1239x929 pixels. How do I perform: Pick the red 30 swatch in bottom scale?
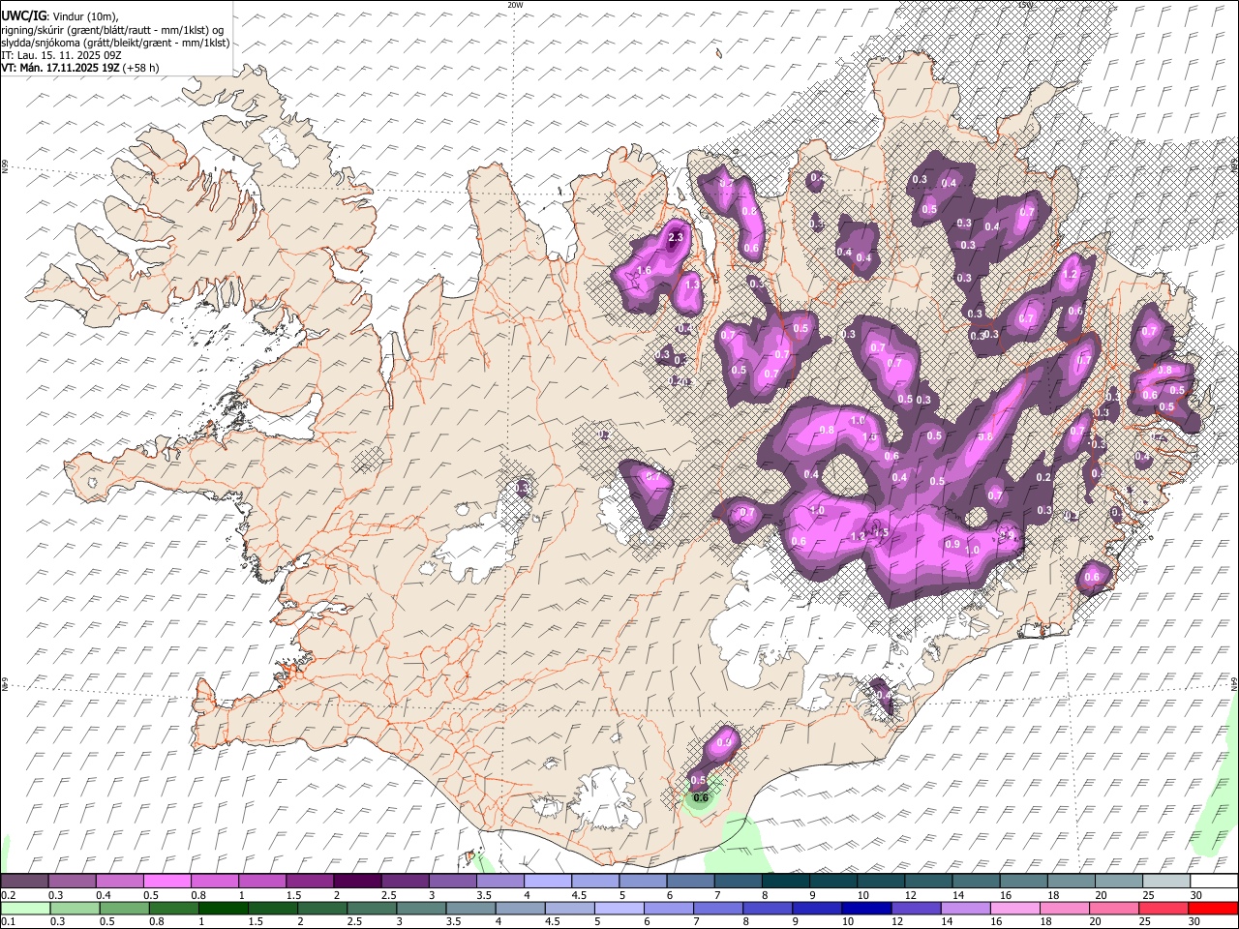(1212, 908)
